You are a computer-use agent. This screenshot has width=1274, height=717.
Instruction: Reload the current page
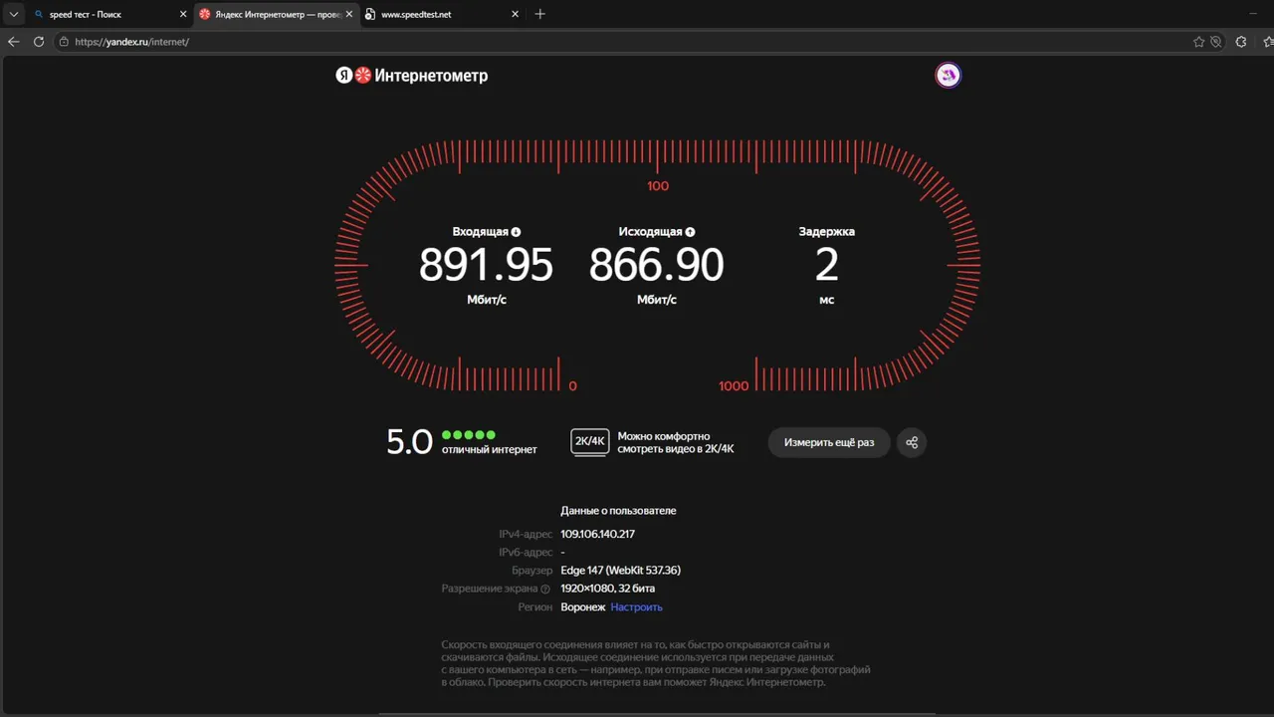[39, 42]
